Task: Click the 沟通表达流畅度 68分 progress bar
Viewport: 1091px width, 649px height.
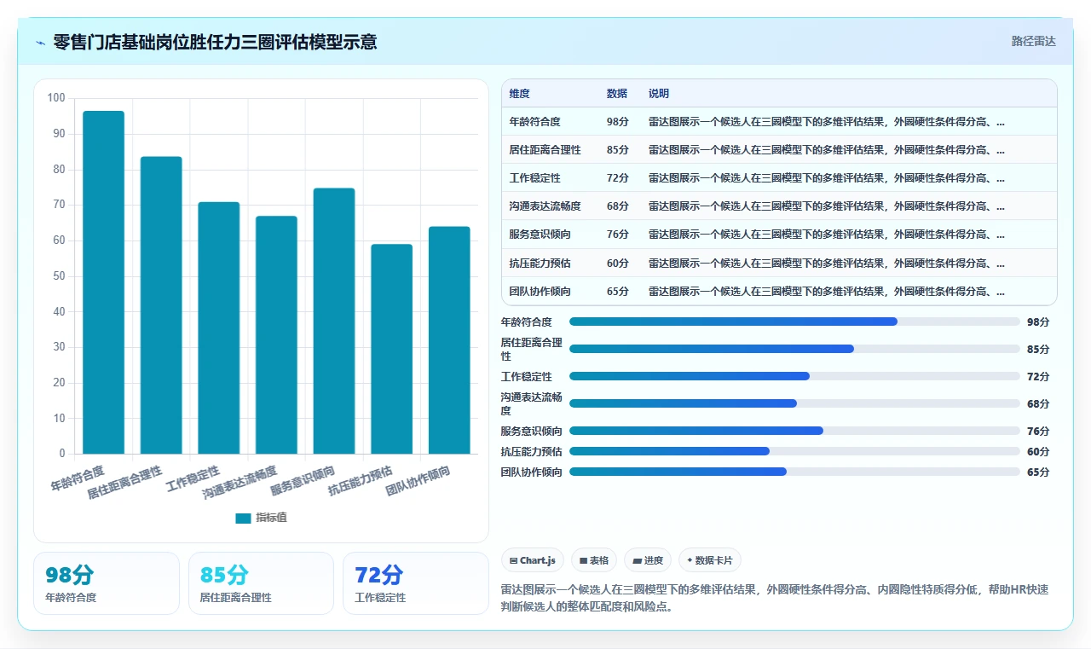Action: click(x=794, y=403)
